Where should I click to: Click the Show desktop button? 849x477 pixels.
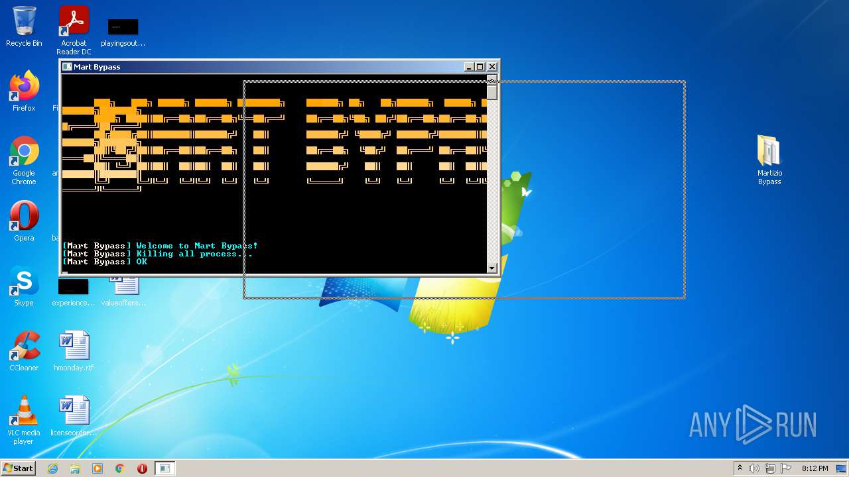click(x=842, y=468)
